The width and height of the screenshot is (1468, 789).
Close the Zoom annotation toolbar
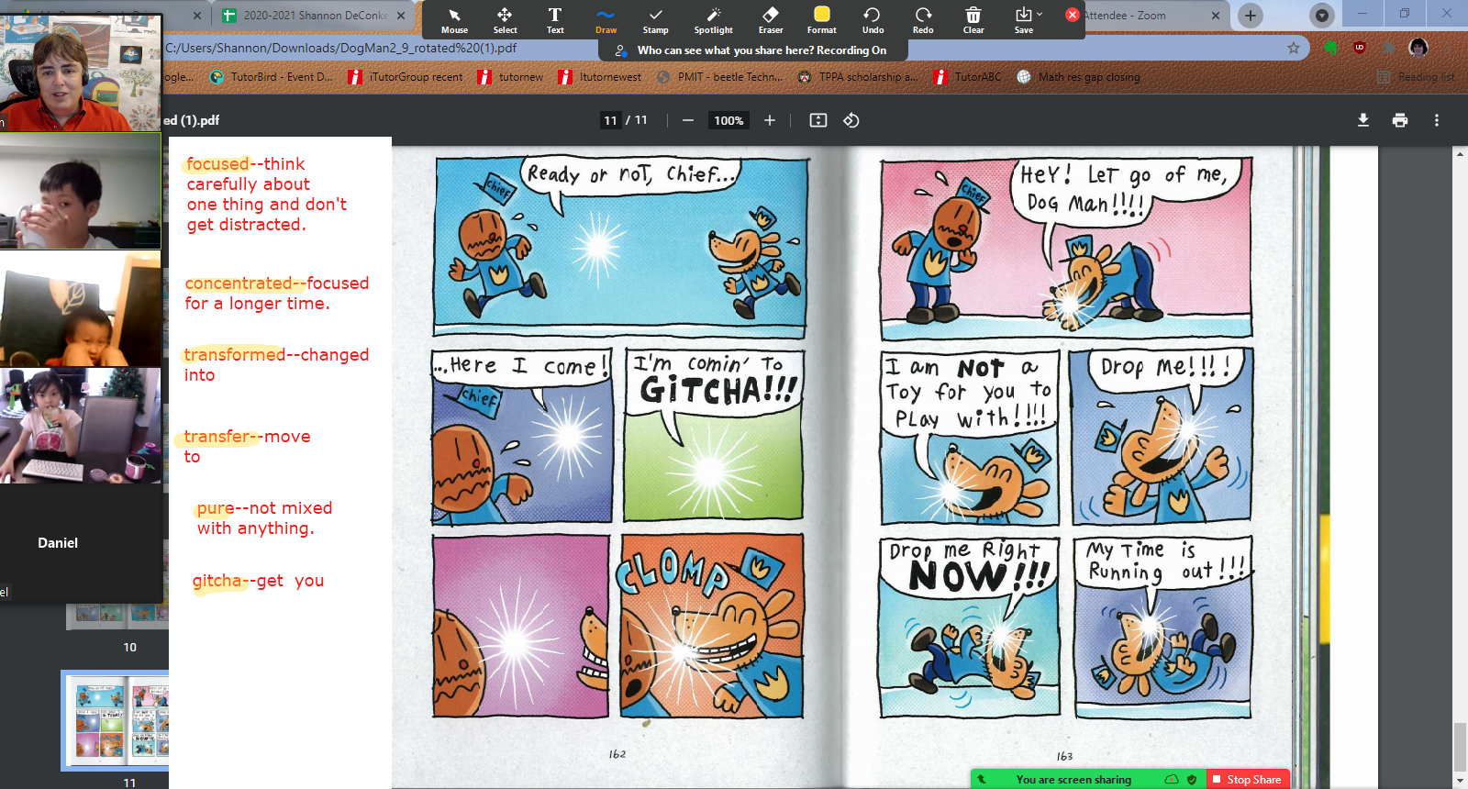point(1072,15)
